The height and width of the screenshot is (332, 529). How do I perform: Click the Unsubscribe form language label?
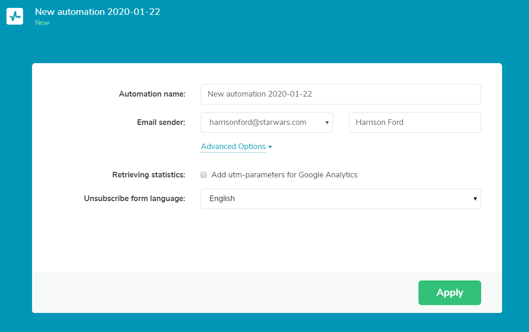point(134,199)
